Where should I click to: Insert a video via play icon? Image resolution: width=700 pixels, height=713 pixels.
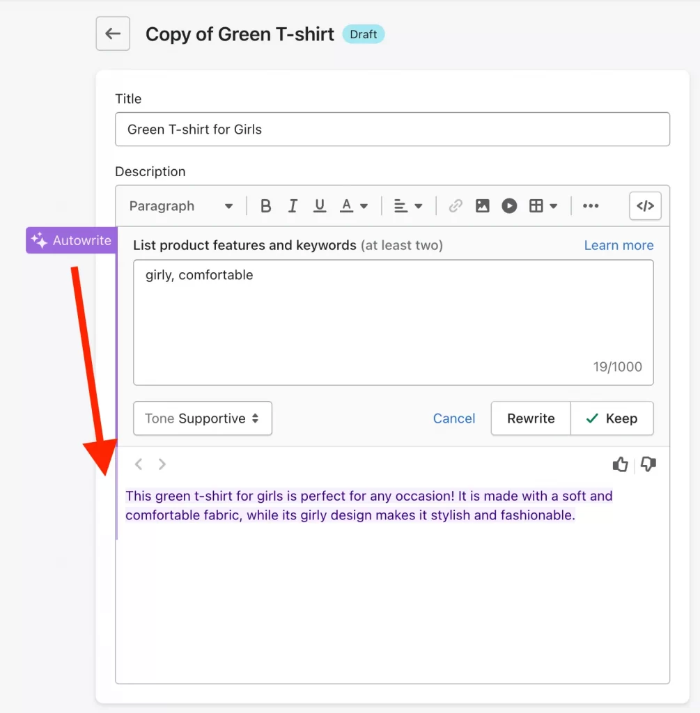(509, 206)
